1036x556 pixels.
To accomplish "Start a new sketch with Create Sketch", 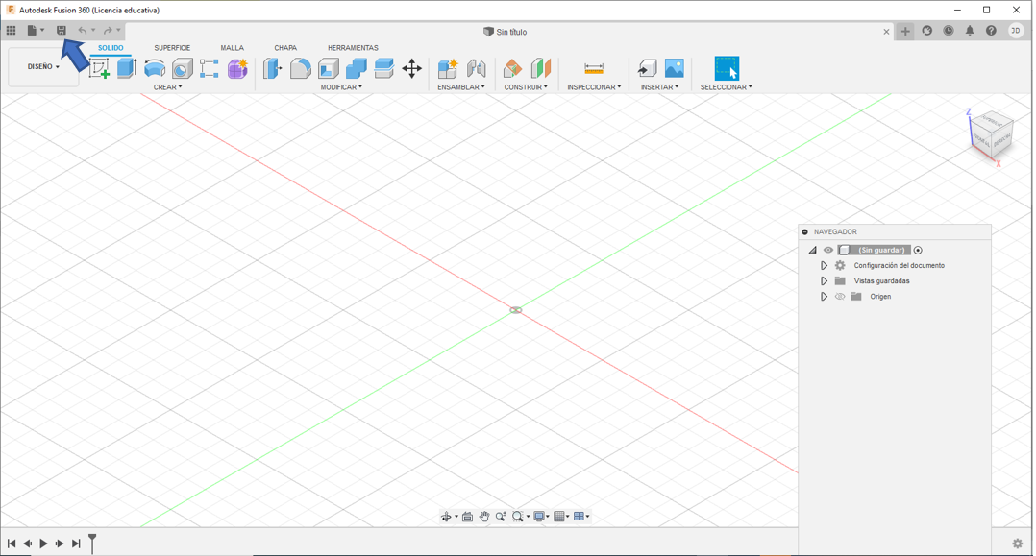I will [99, 68].
